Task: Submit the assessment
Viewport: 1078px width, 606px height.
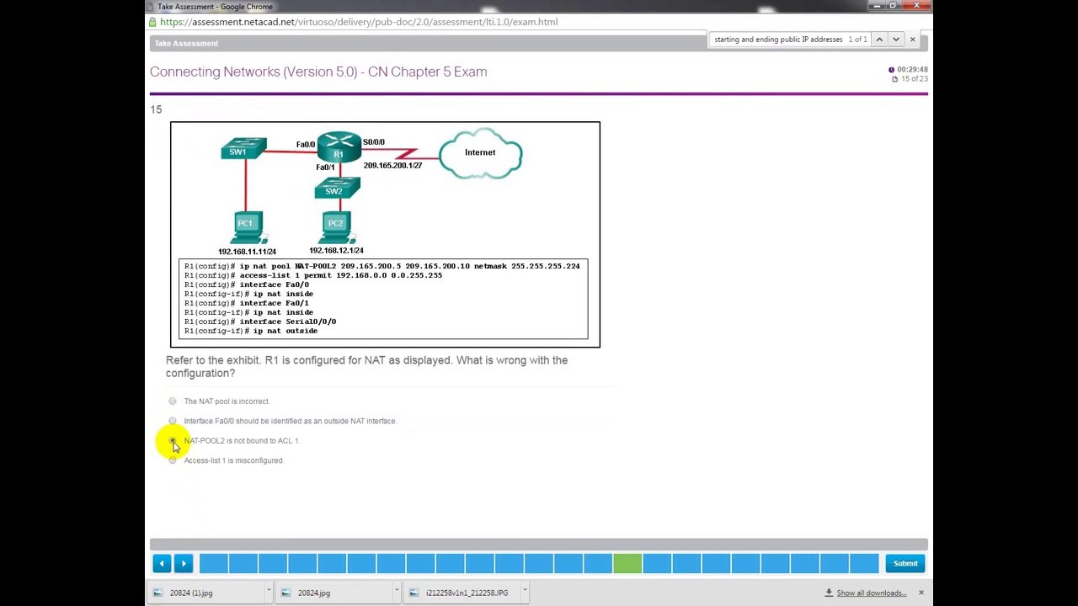Action: pyautogui.click(x=905, y=563)
